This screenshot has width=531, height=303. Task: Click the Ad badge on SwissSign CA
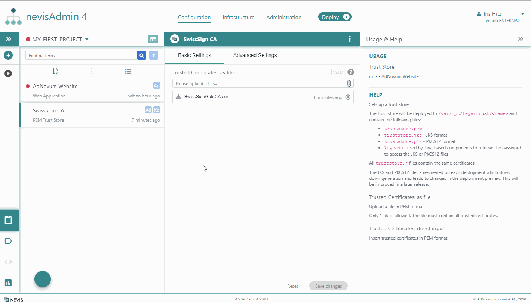(x=148, y=110)
